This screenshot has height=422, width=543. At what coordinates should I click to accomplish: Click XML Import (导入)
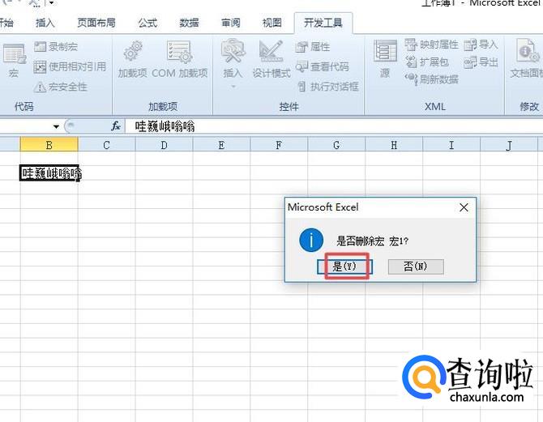click(481, 45)
